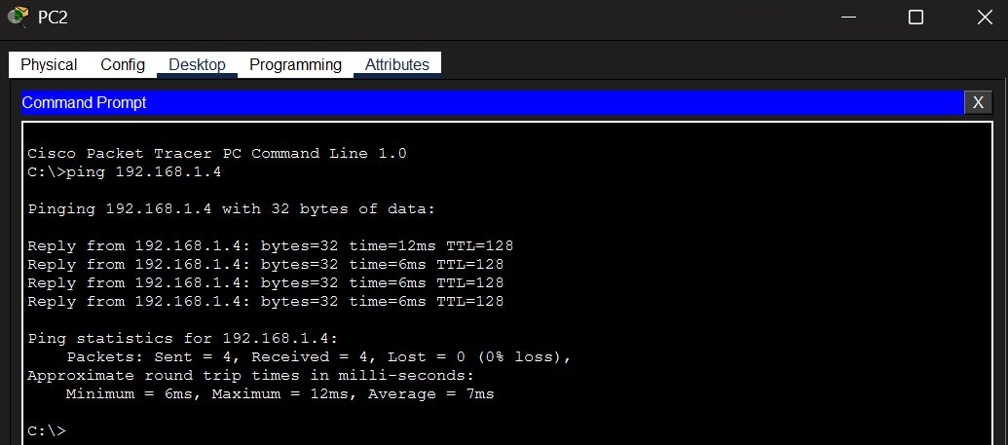
Task: Click 'Approximate round trip times' line
Action: pos(250,376)
